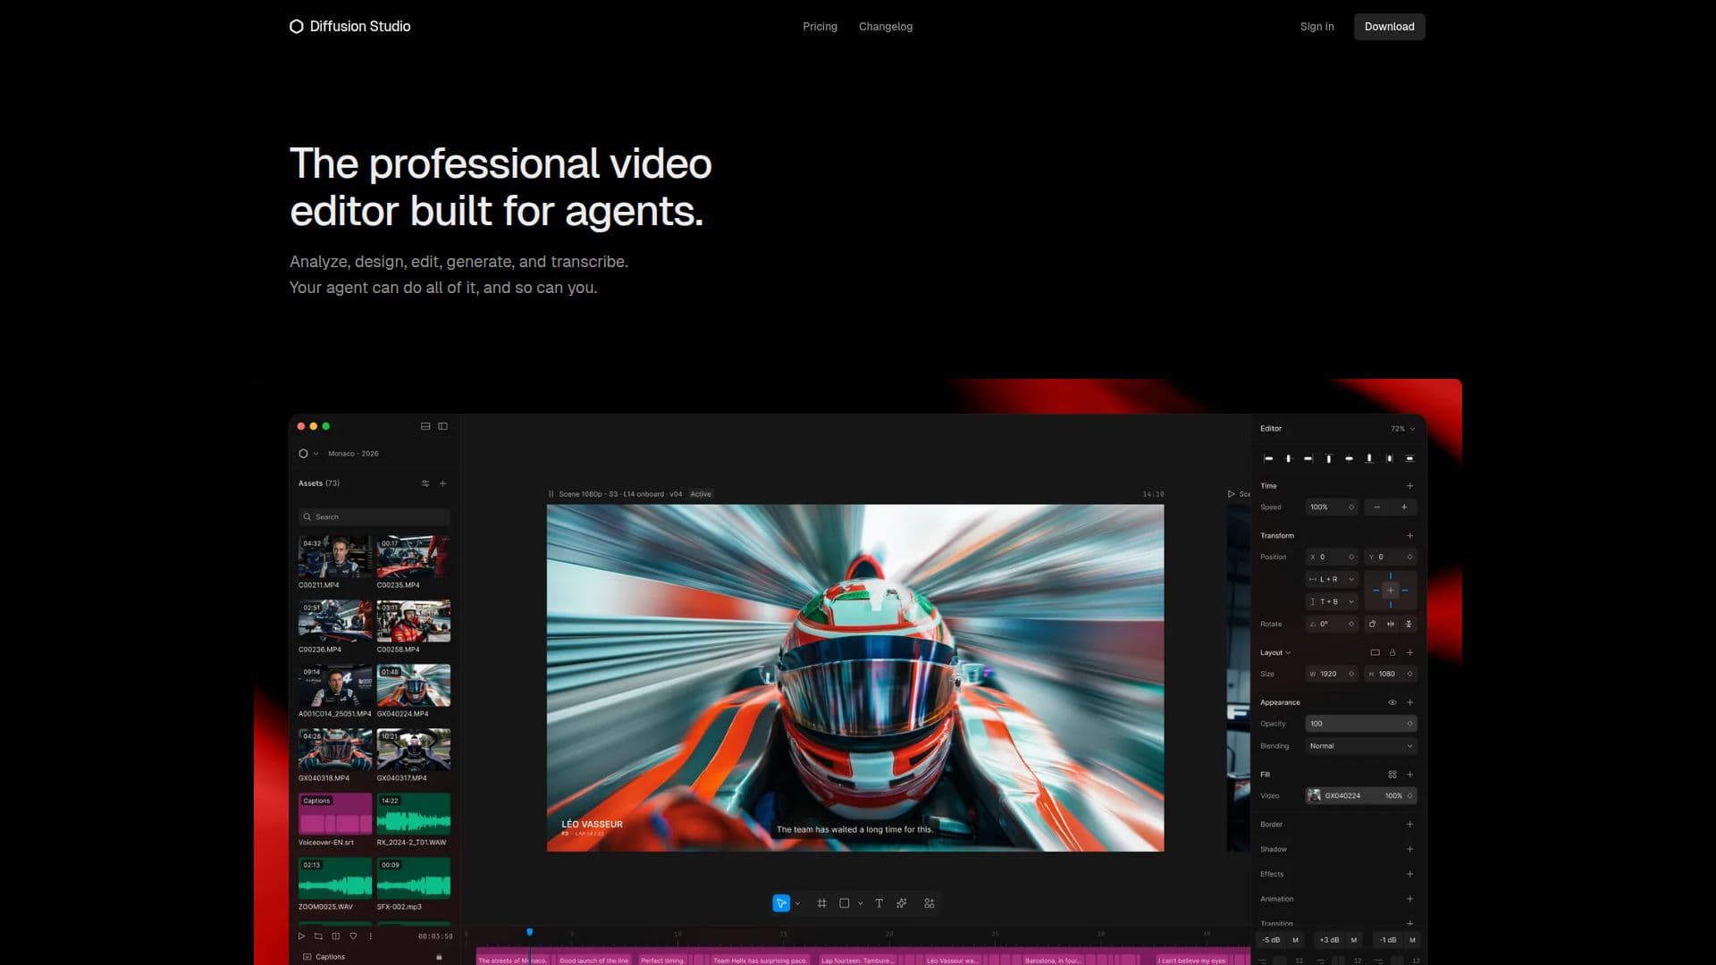Open the pointer tool variants chevron
1716x965 pixels.
click(797, 903)
